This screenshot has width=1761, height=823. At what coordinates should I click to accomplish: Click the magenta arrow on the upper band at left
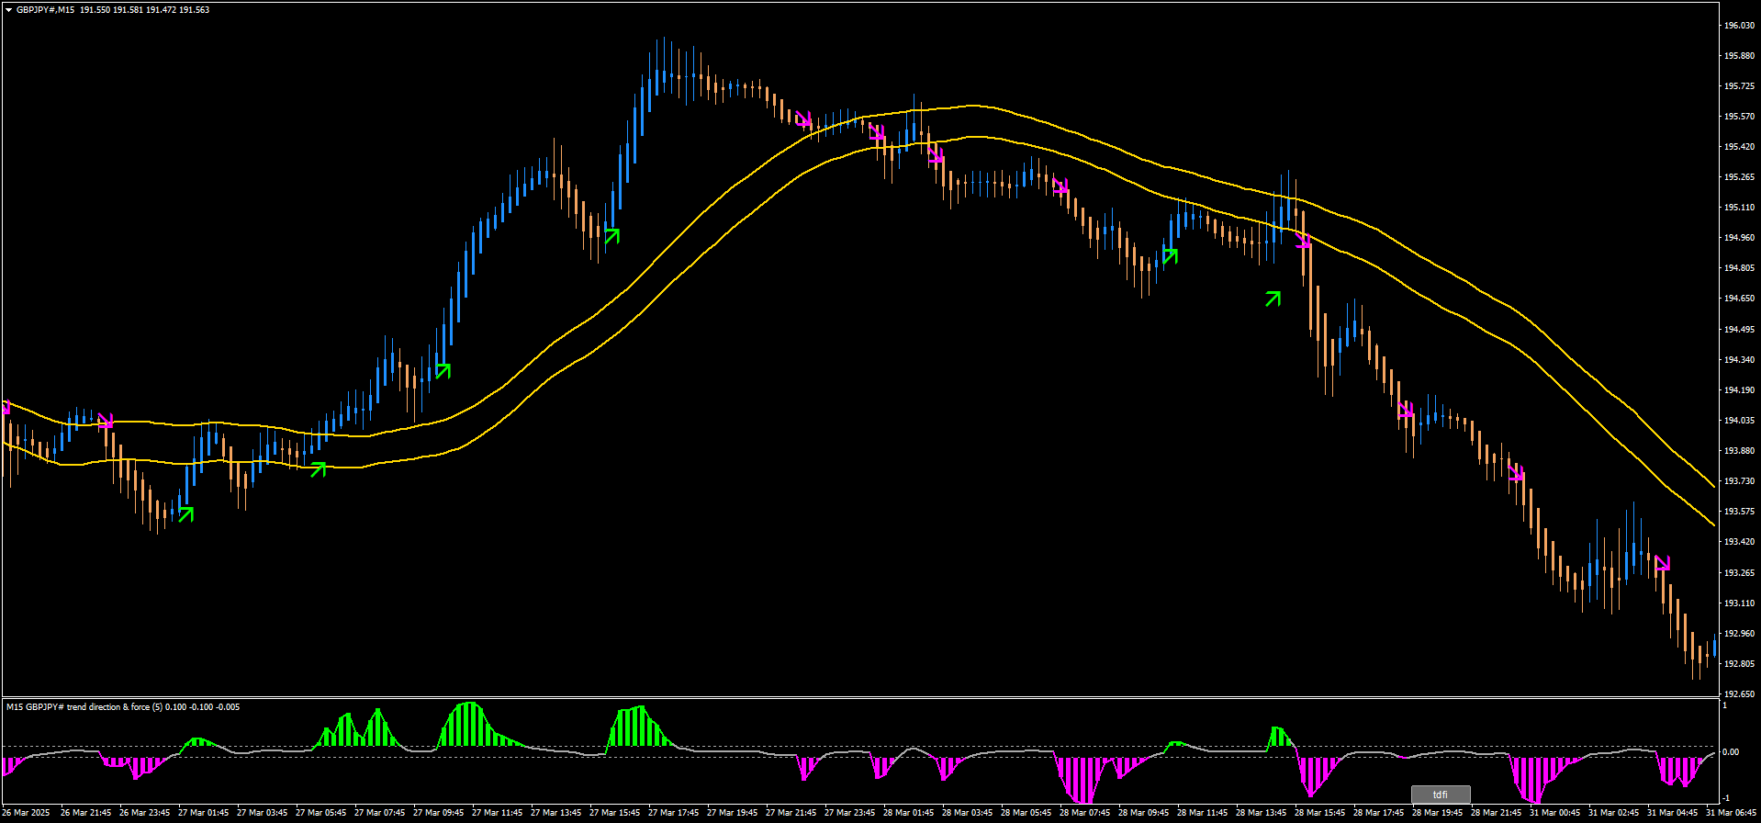coord(106,421)
